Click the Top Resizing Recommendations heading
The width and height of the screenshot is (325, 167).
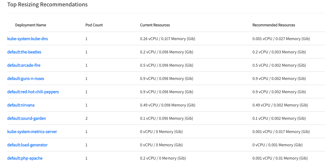[47, 5]
